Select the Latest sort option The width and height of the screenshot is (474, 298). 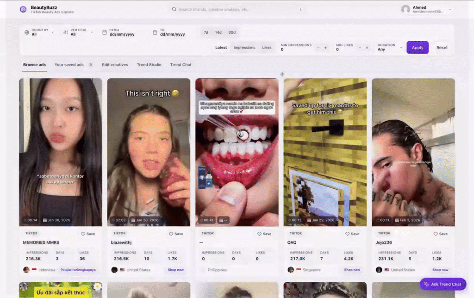[x=221, y=48]
